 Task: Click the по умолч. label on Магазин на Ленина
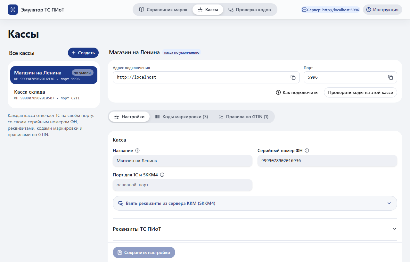83,73
